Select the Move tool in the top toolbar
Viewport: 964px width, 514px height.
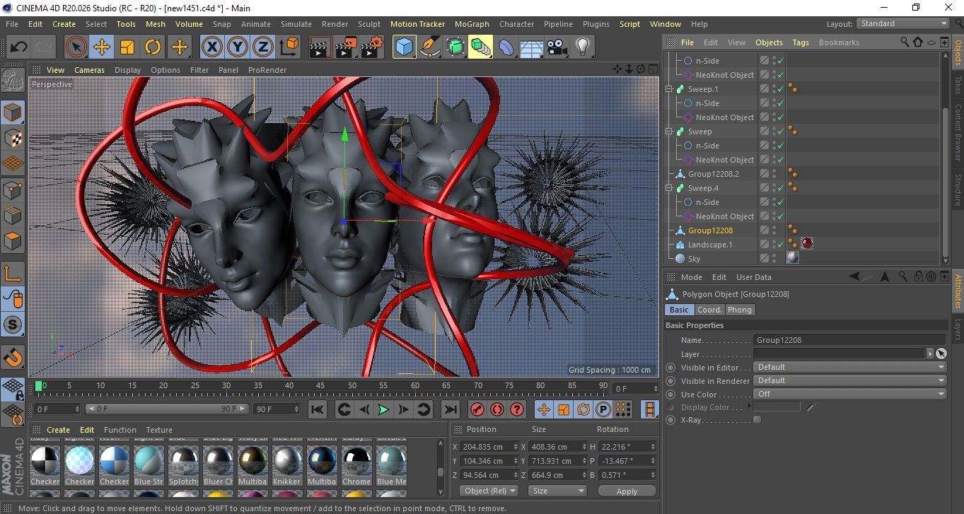[101, 47]
